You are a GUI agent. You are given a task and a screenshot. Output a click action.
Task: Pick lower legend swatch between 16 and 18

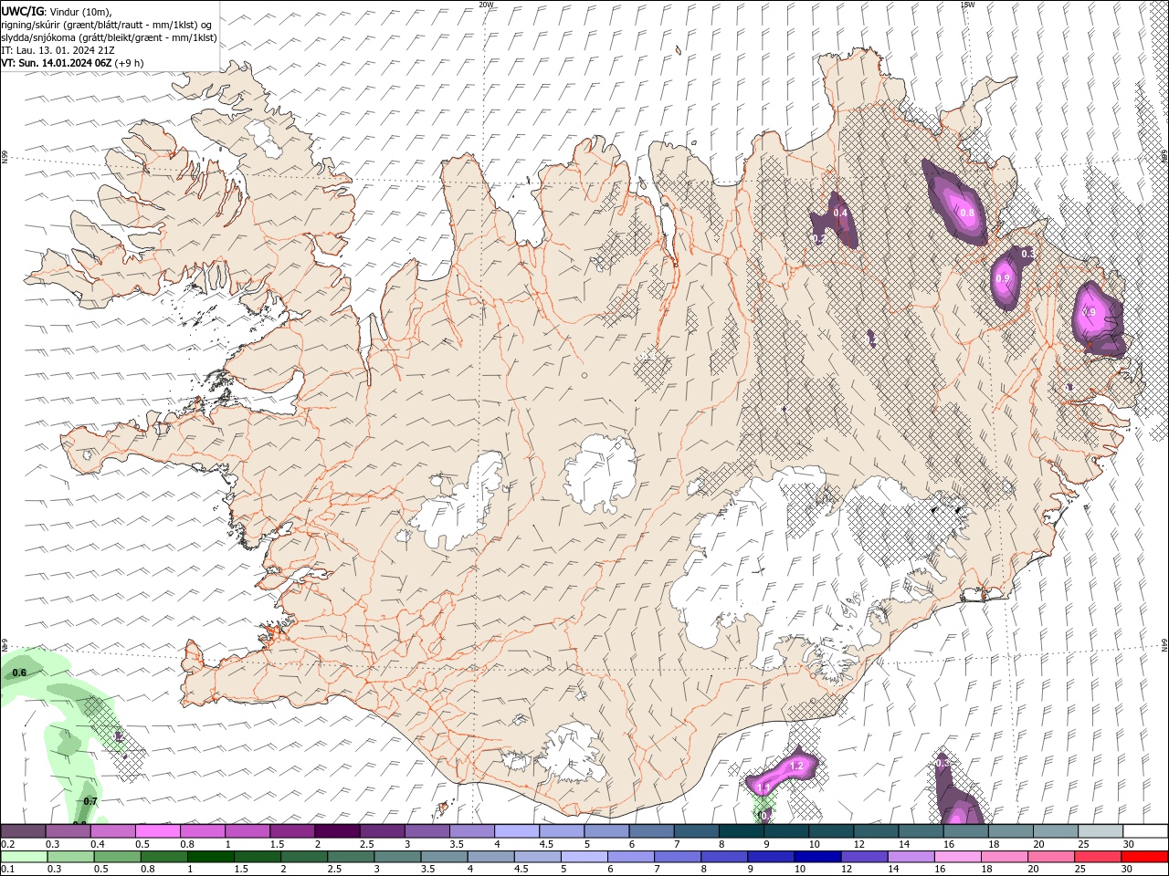coord(959,856)
